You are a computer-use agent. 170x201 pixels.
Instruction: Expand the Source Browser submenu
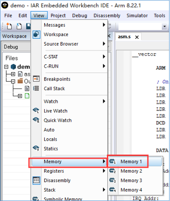tap(104, 44)
